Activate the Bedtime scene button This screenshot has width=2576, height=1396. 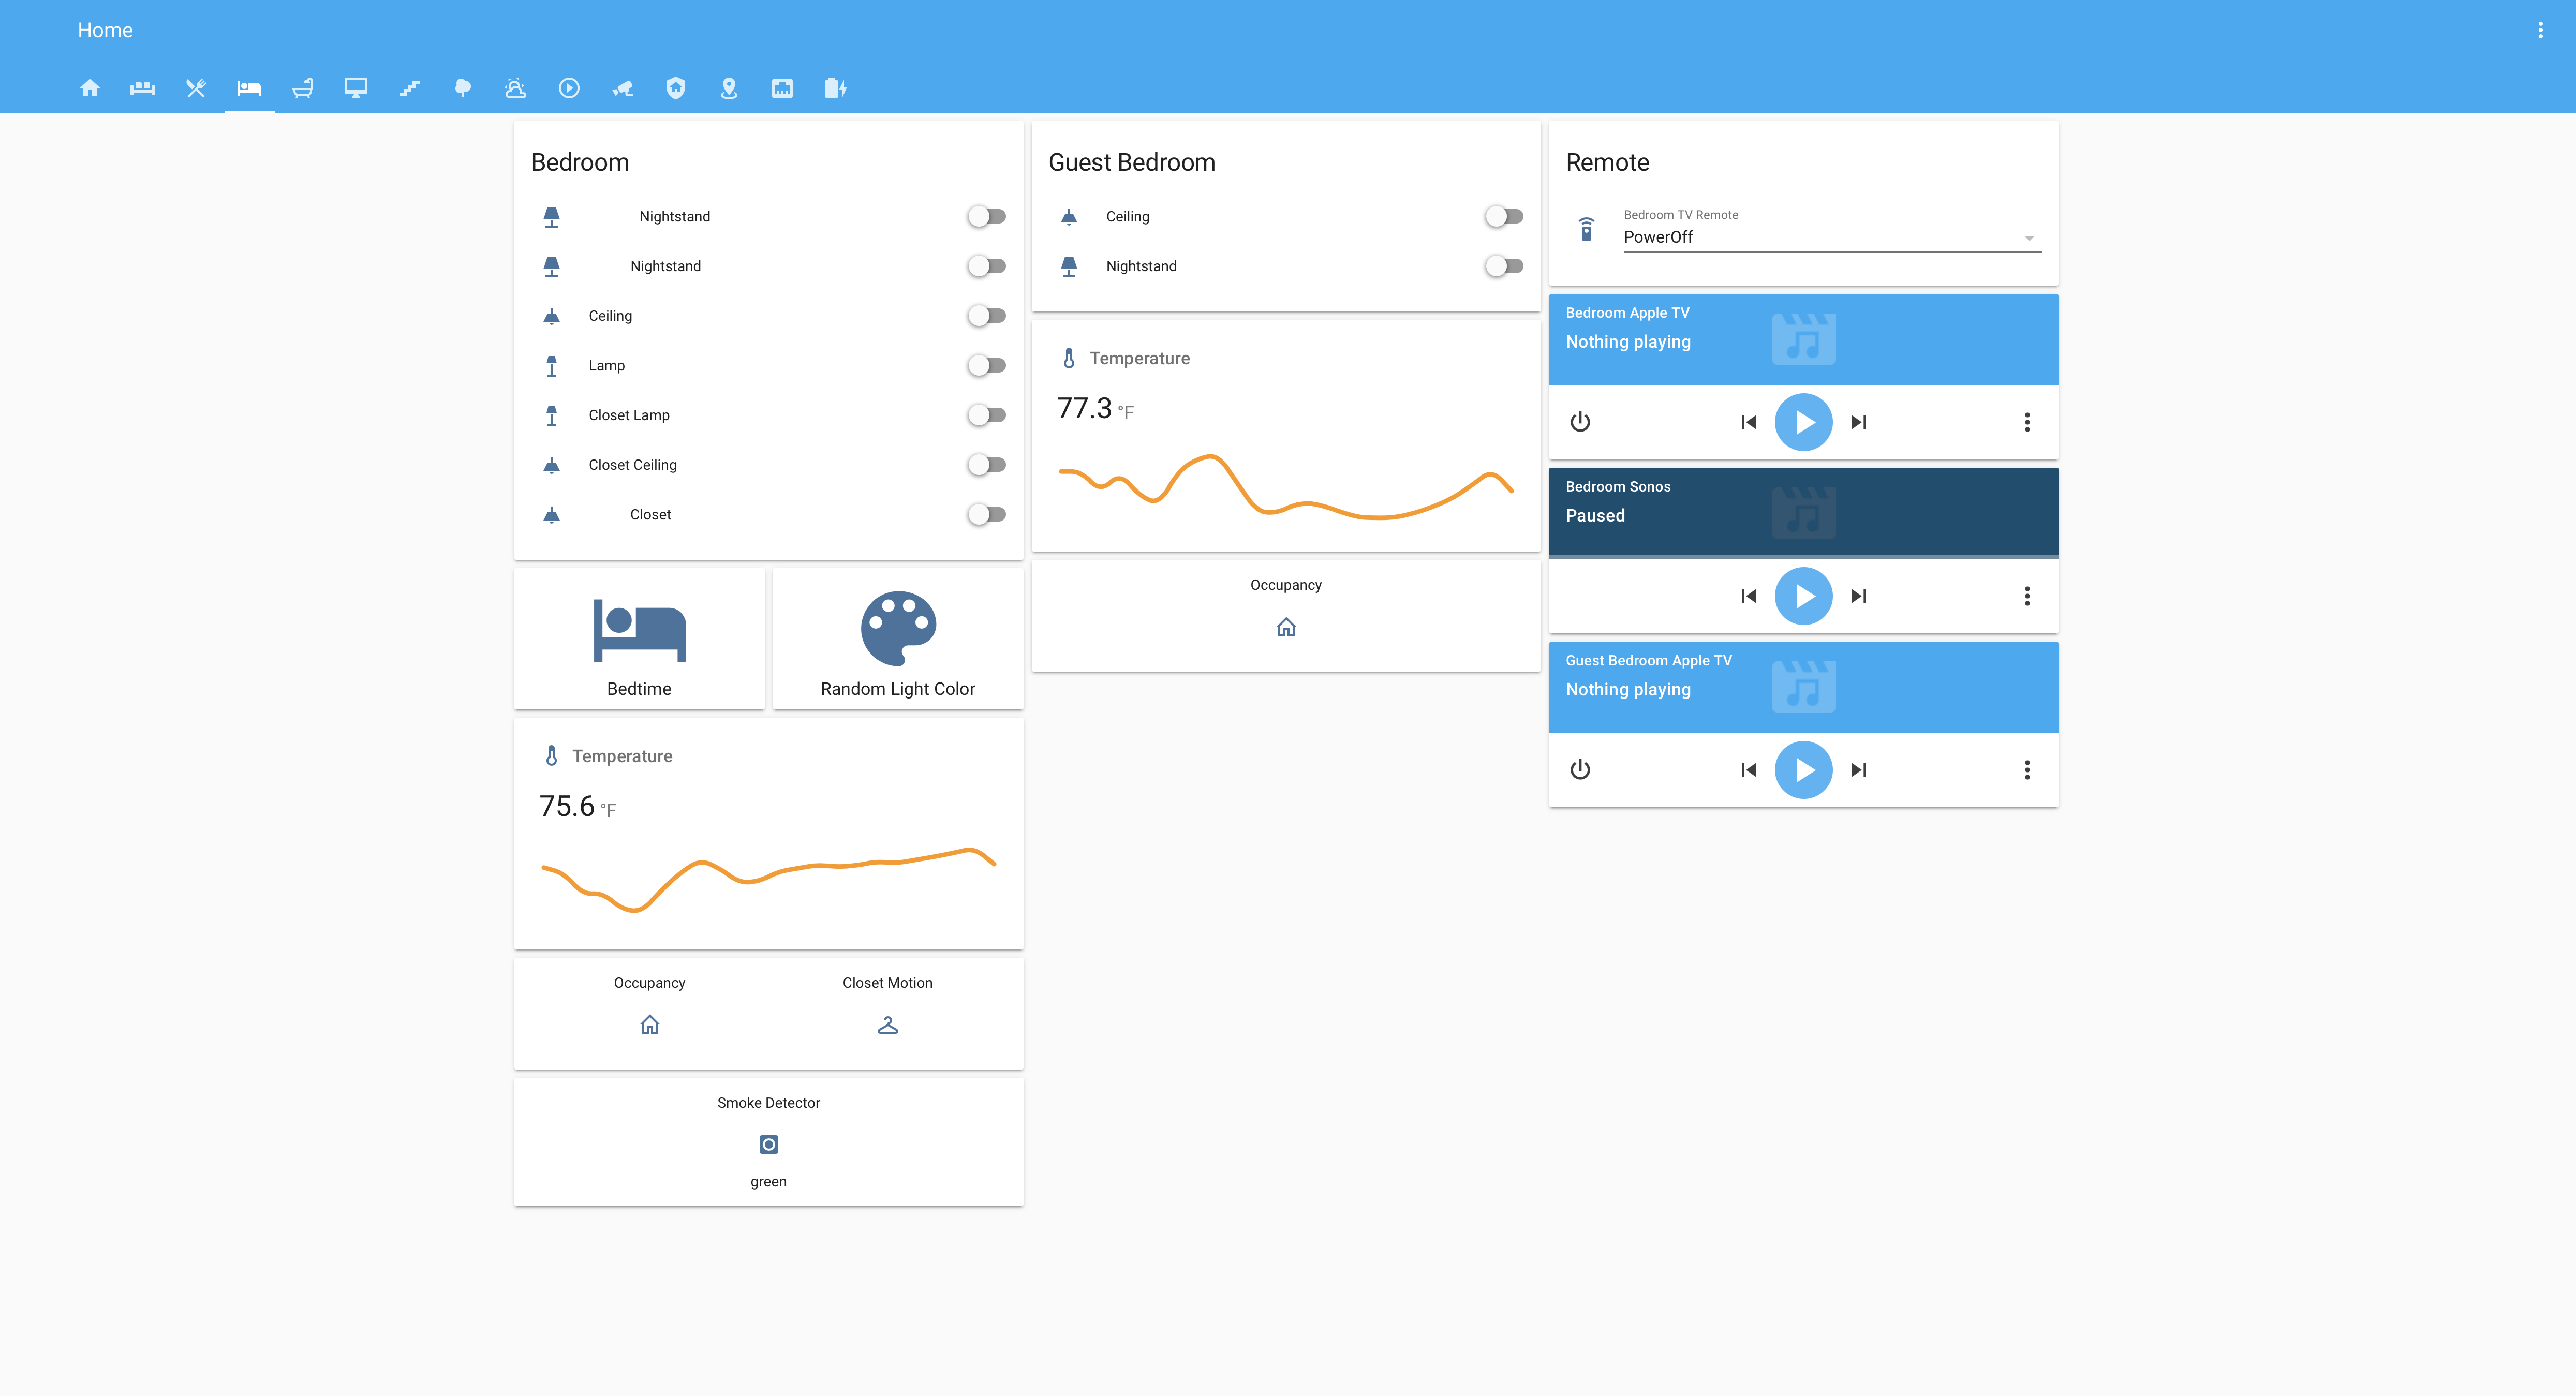pos(639,641)
